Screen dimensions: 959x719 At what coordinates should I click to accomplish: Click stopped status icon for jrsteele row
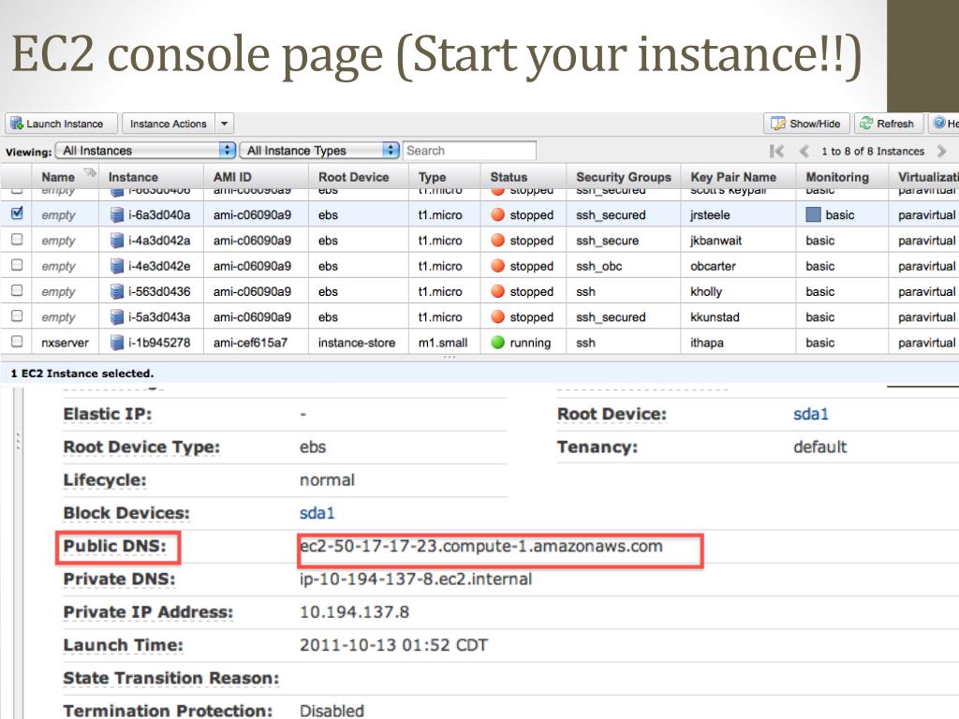coord(498,214)
